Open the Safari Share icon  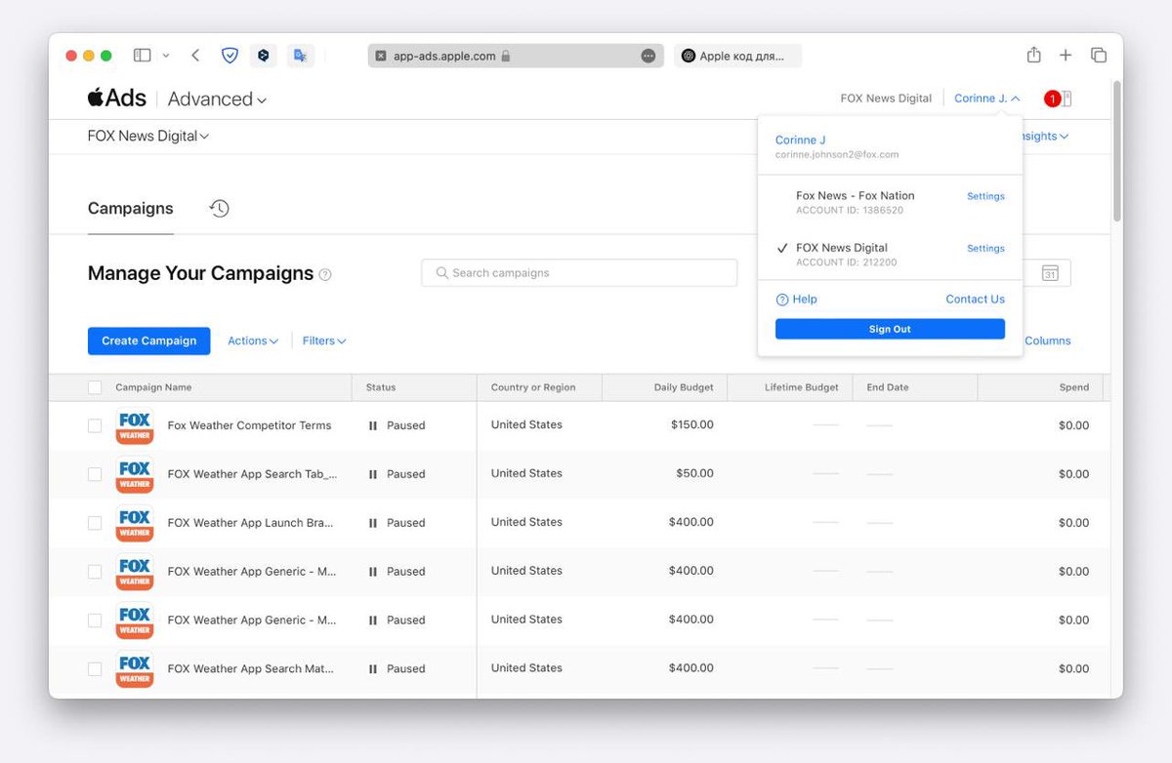click(1034, 55)
